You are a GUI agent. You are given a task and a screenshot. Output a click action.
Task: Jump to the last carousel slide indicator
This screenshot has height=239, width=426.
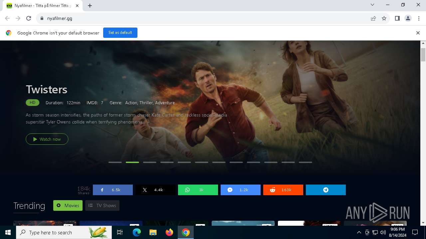click(x=306, y=162)
